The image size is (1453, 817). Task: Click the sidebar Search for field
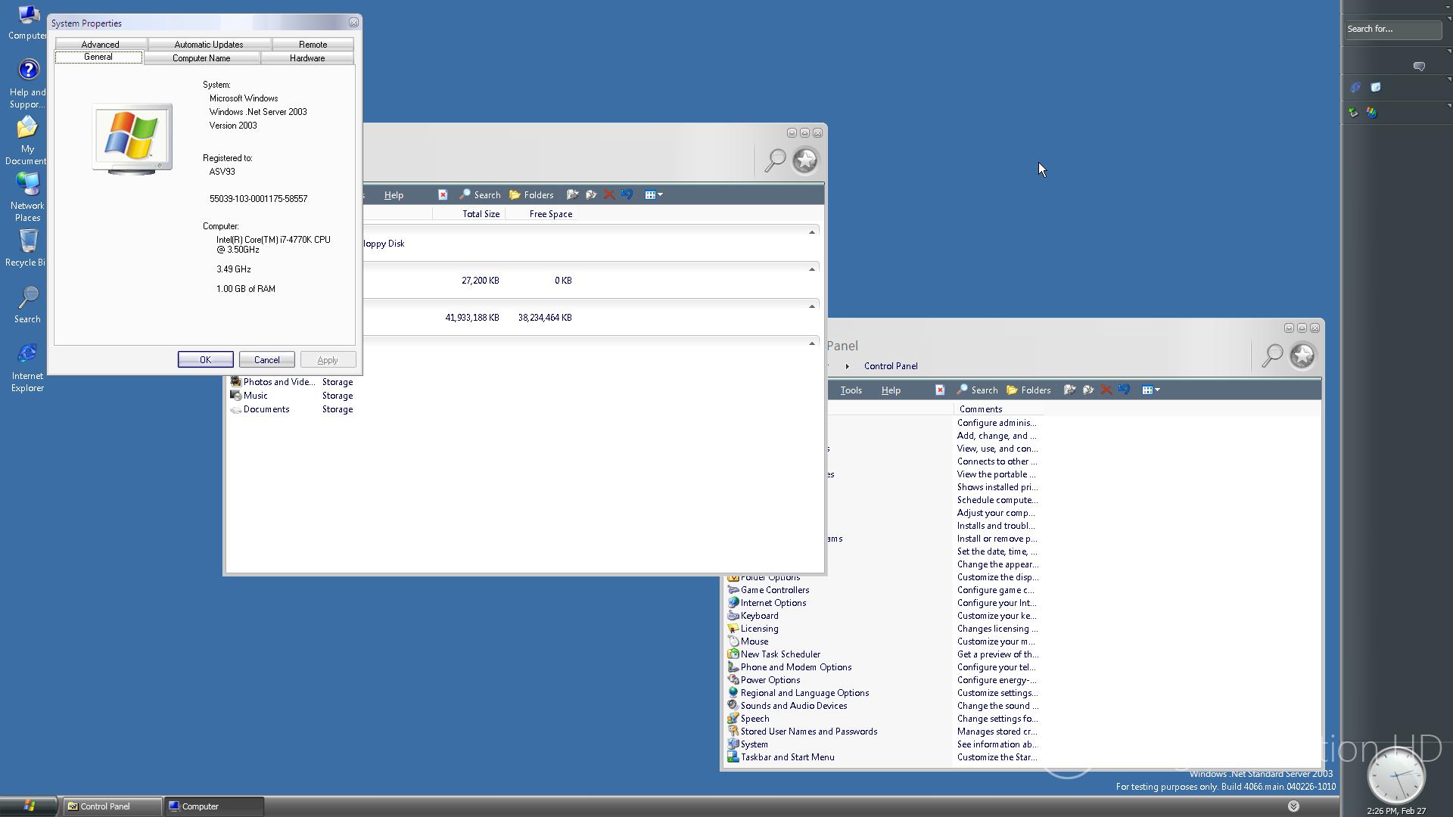[x=1392, y=29]
